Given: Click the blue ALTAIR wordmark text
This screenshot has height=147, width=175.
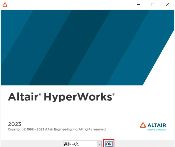Looking at the screenshot, I should 157,125.
